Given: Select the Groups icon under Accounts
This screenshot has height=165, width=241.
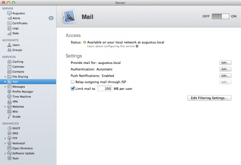Looking at the screenshot, I should (x=9, y=50).
